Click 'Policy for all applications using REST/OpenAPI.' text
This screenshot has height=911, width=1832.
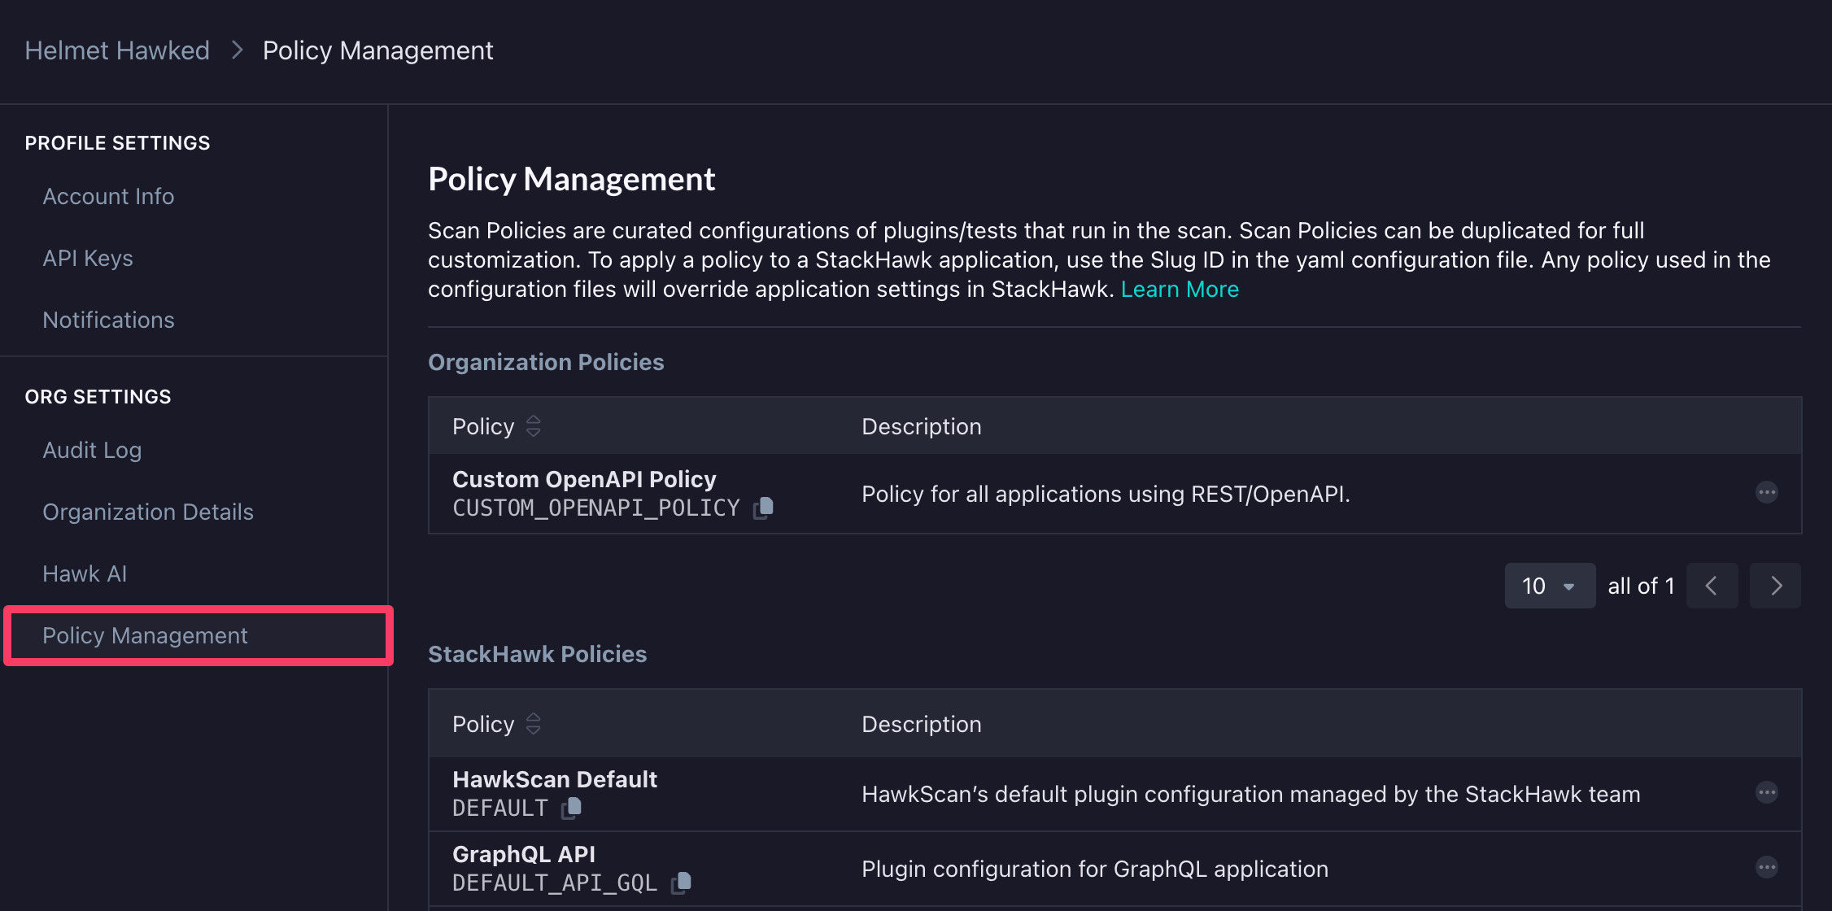click(x=1106, y=494)
